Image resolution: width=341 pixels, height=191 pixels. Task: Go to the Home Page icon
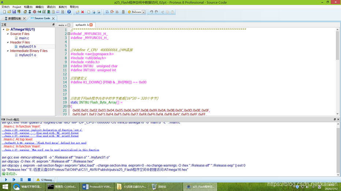[x=25, y=12]
